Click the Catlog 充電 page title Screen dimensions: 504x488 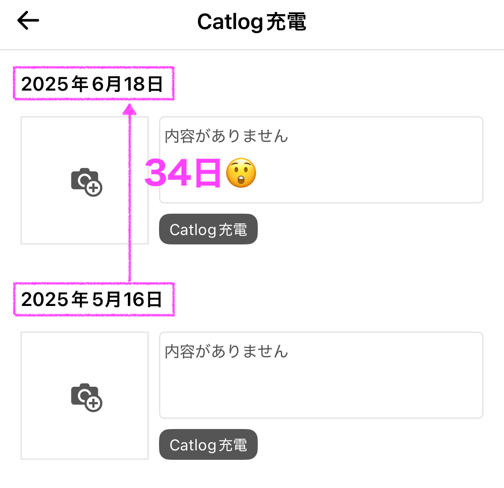(252, 22)
